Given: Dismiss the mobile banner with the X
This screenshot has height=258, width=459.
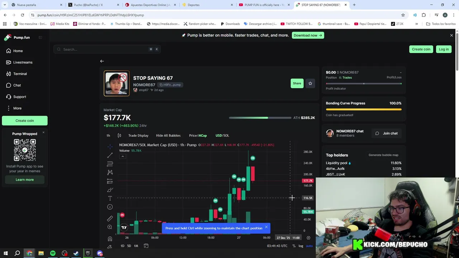Looking at the screenshot, I should [x=451, y=35].
